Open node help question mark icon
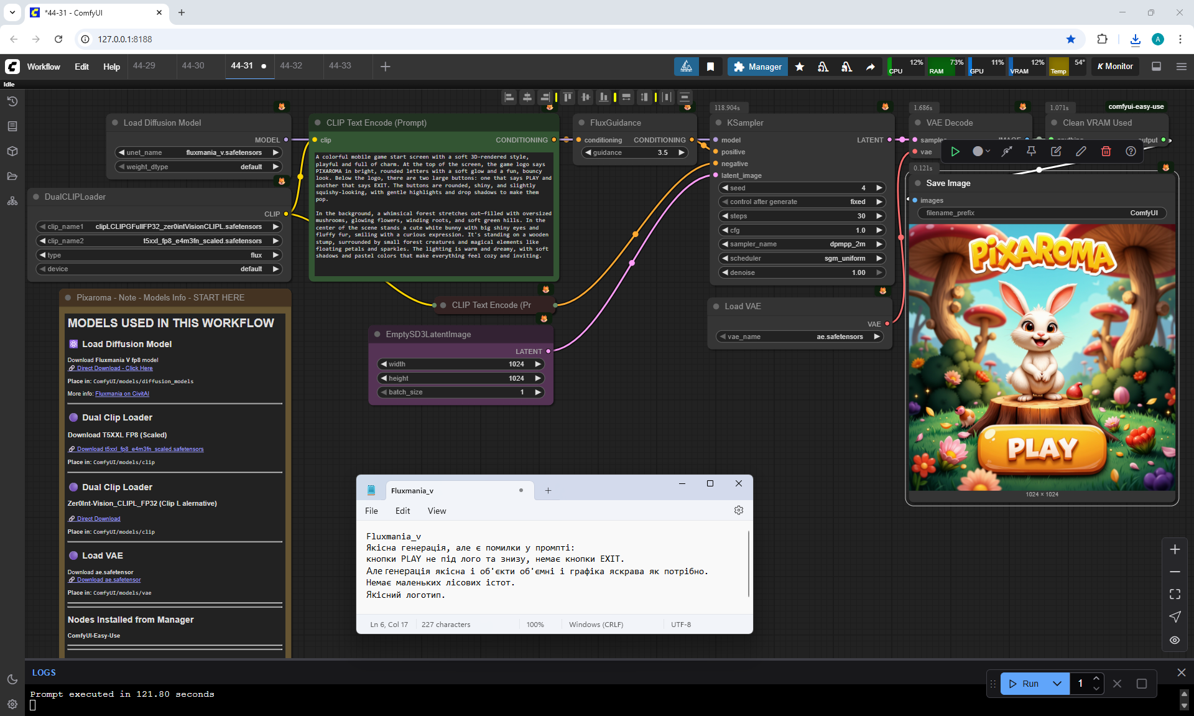 [x=1131, y=151]
